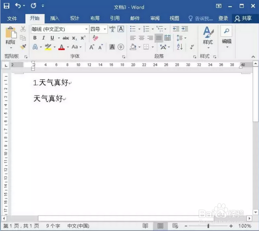Click the character border A icon
The width and height of the screenshot is (259, 231).
click(x=121, y=29)
